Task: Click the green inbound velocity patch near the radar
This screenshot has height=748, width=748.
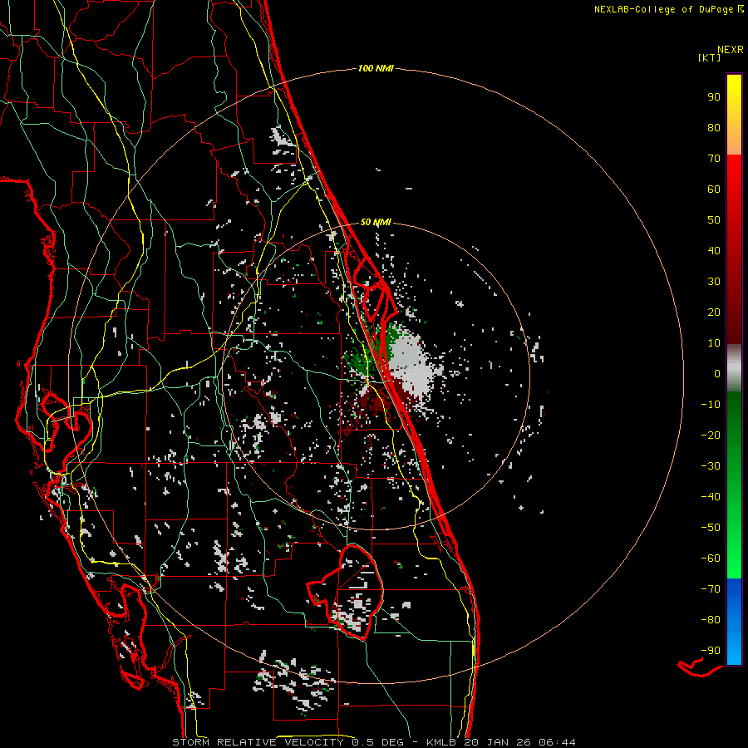Action: click(x=366, y=356)
